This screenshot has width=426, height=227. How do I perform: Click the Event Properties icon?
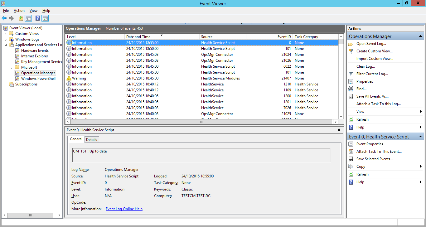point(351,144)
